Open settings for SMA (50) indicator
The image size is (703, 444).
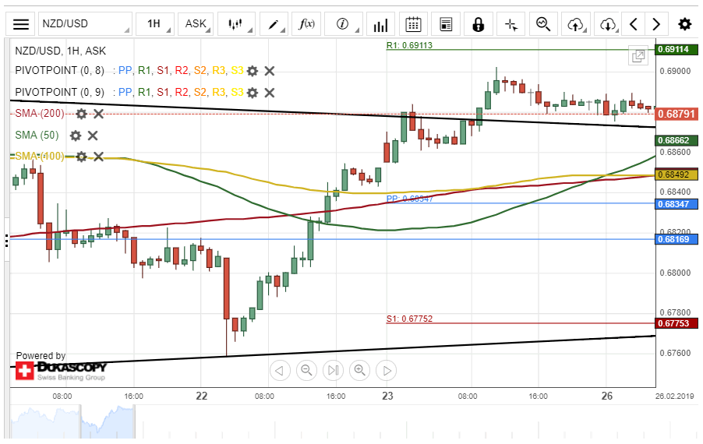[76, 136]
